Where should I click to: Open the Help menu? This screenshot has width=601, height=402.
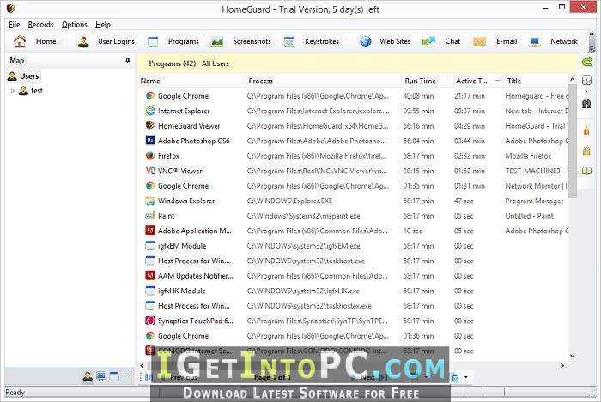coord(103,25)
